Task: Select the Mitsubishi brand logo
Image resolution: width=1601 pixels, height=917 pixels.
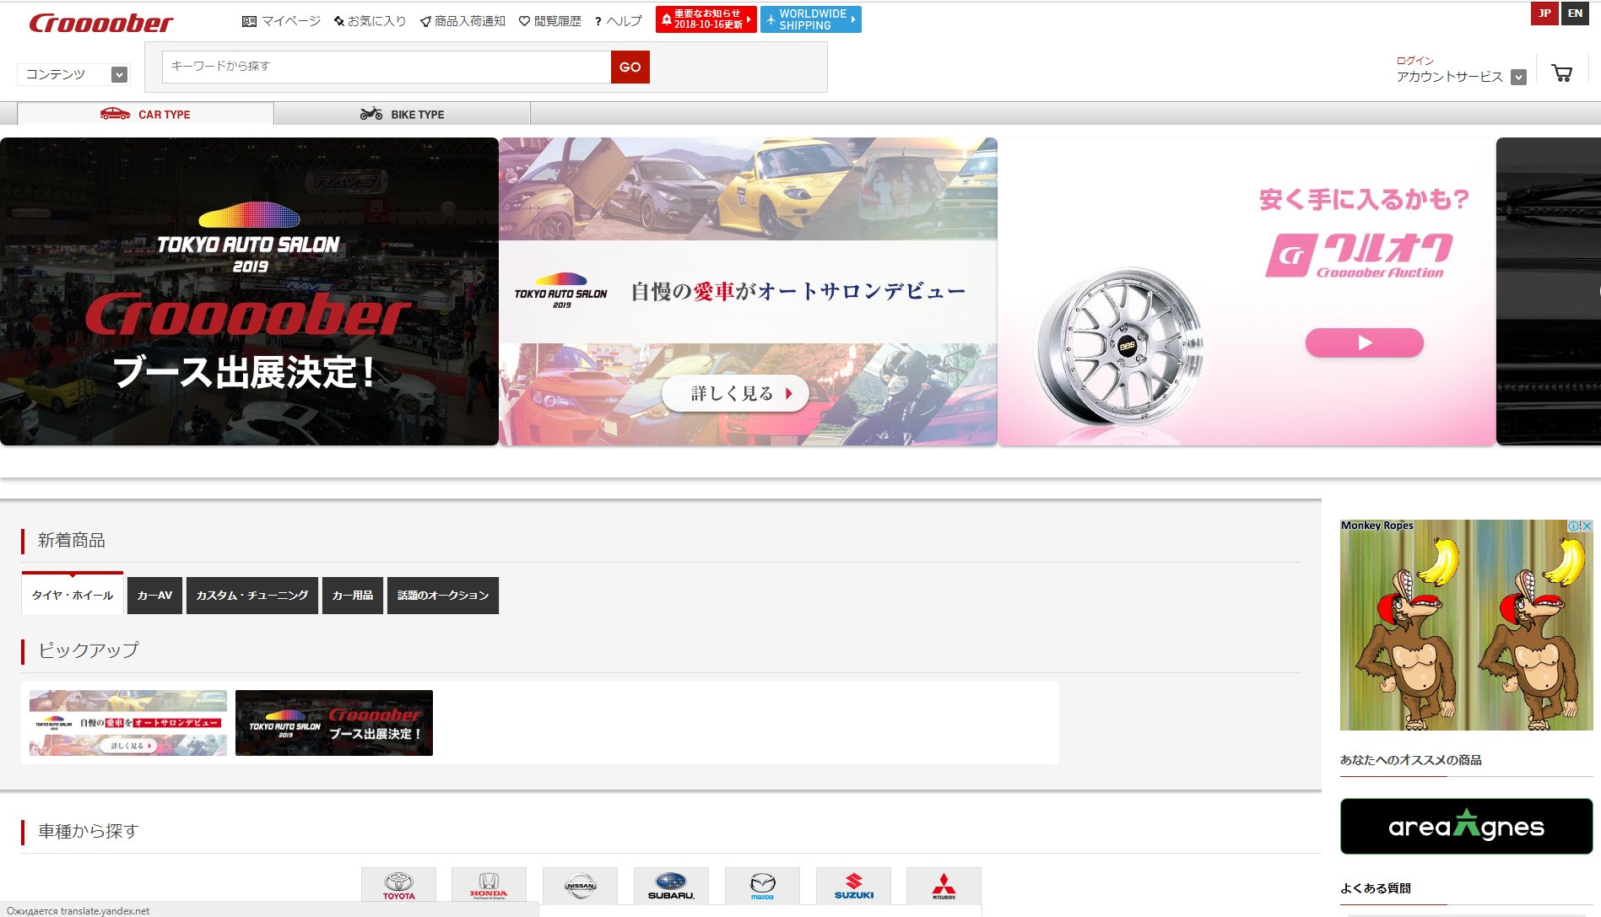Action: 944,885
